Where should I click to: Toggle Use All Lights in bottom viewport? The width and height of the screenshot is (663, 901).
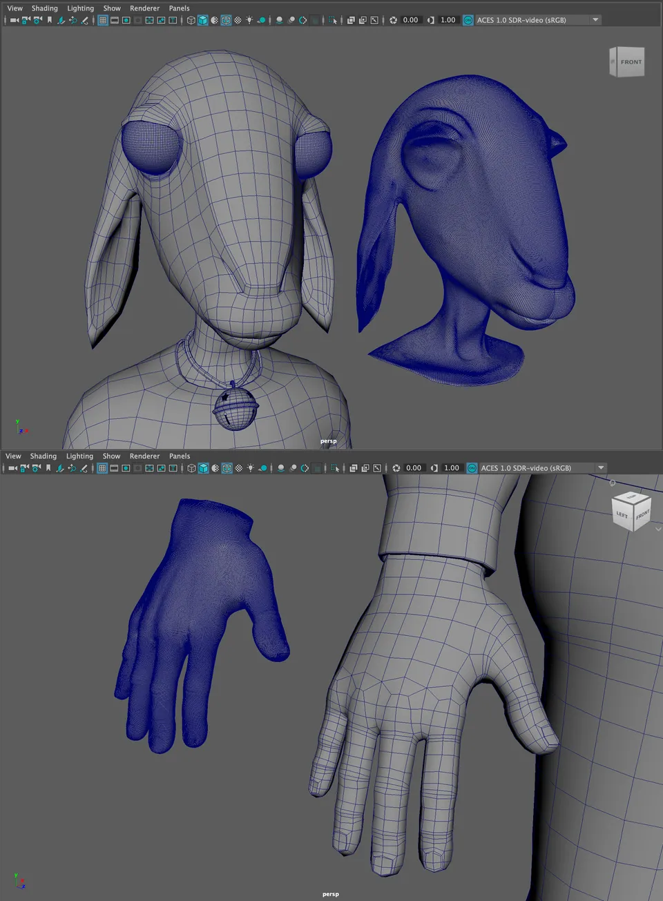pos(250,468)
